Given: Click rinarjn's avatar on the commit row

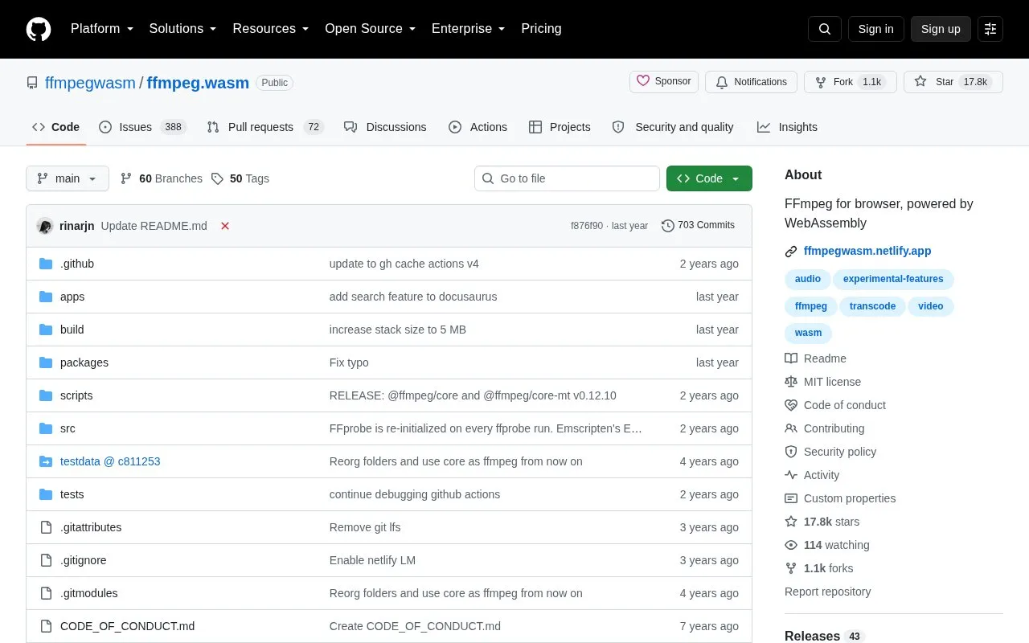Looking at the screenshot, I should (45, 226).
